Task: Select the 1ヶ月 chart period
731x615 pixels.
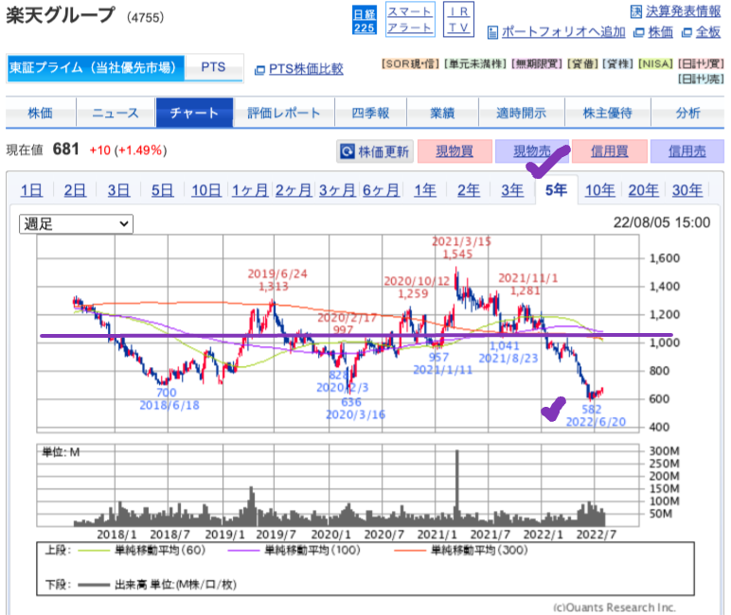Action: coord(250,190)
